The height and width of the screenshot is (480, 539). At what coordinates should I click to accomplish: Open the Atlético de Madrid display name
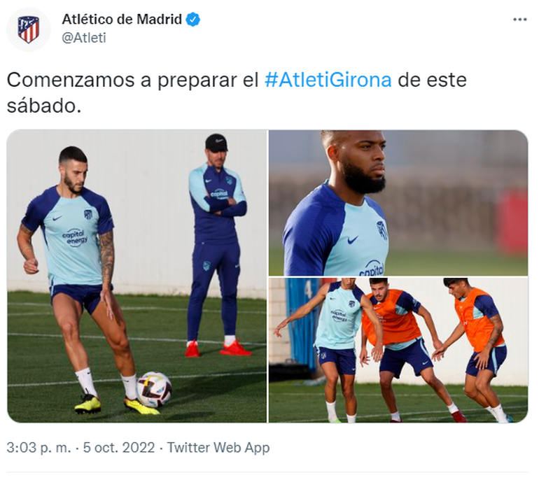pyautogui.click(x=122, y=19)
